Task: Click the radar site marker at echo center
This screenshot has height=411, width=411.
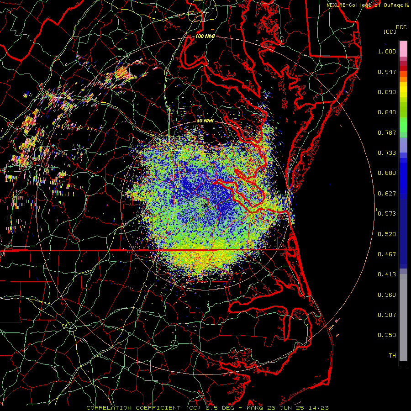Action: pos(205,205)
